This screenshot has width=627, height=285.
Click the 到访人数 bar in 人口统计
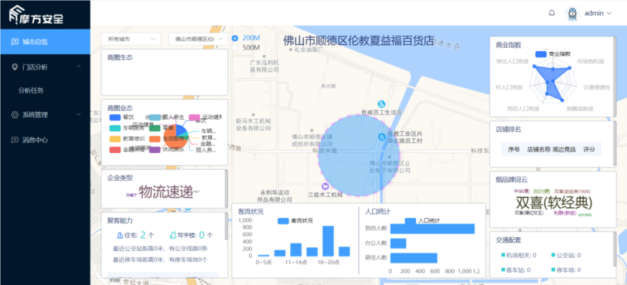pyautogui.click(x=433, y=229)
